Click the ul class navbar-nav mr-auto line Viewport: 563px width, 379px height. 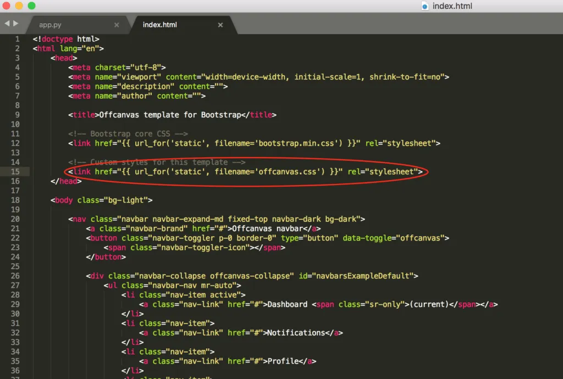click(x=172, y=286)
